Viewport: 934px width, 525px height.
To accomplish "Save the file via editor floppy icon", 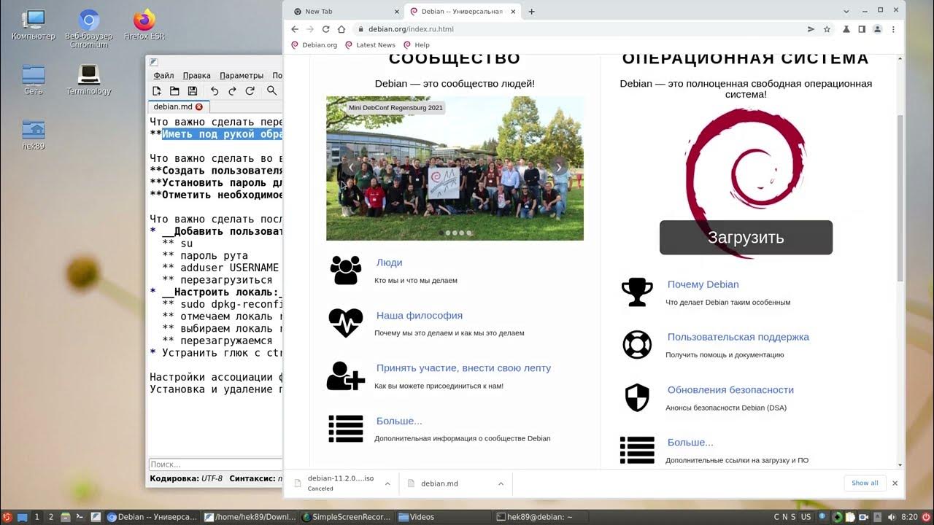I will (x=193, y=91).
